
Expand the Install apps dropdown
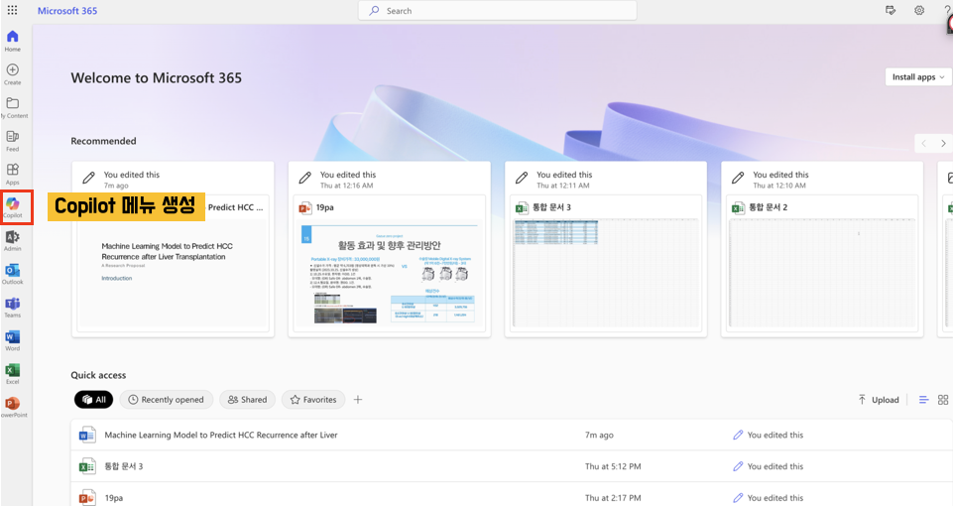917,77
